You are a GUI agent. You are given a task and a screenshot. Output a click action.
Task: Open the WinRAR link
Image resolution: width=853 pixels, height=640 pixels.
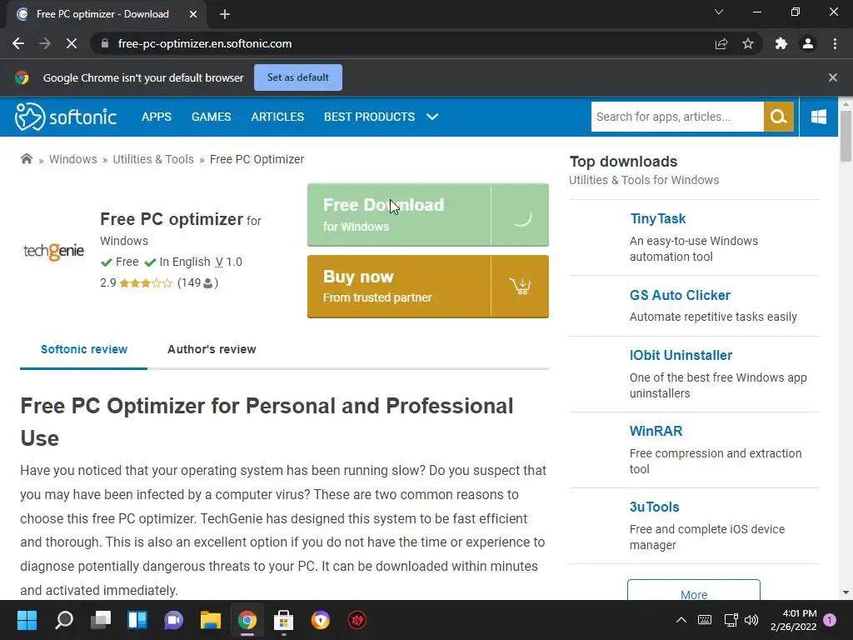click(656, 431)
